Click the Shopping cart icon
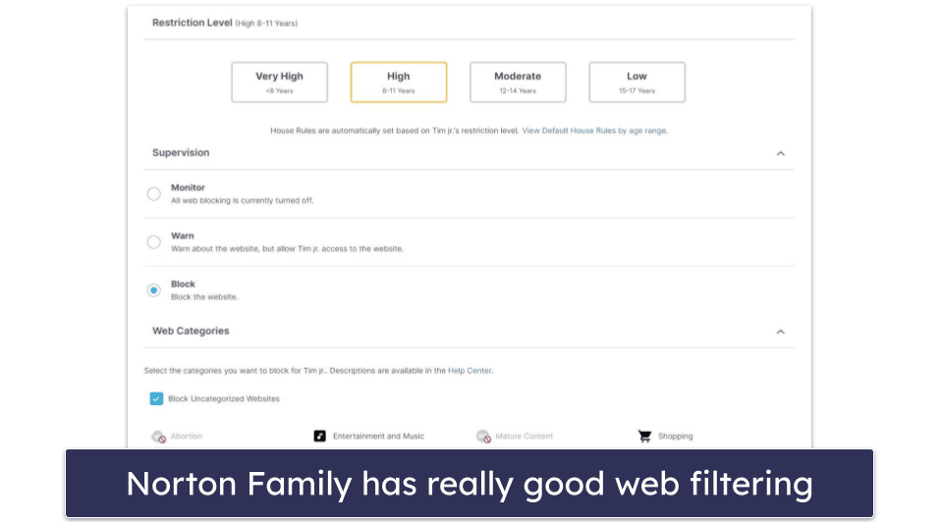Viewport: 940px width, 522px height. tap(644, 437)
